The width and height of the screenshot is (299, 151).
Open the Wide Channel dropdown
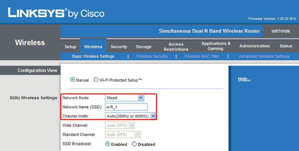[132, 125]
